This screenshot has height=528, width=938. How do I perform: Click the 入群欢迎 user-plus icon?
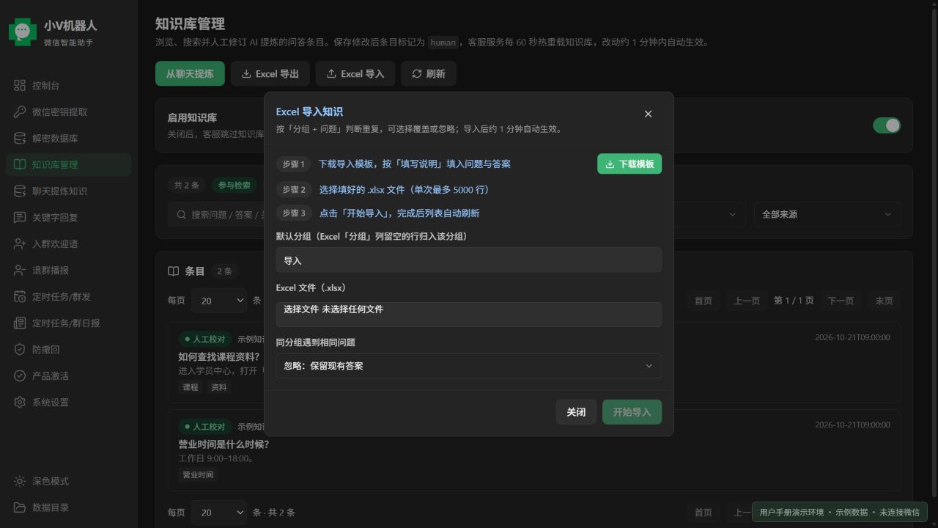20,244
